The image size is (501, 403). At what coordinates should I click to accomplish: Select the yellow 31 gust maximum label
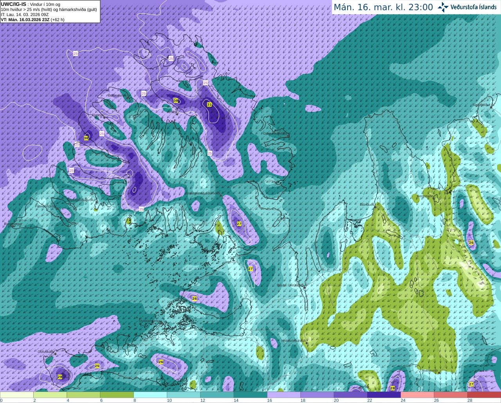(209, 104)
